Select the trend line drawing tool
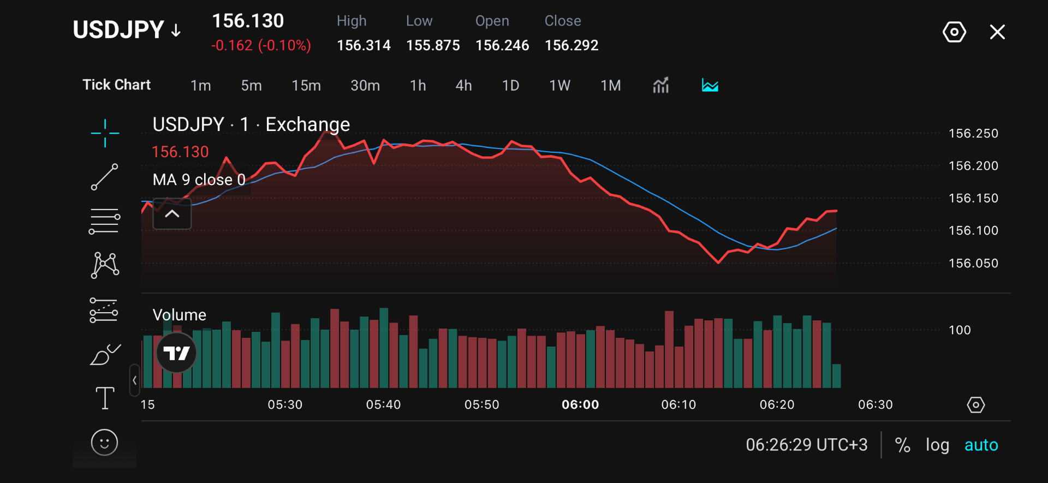Screen dimensions: 1048x483 pyautogui.click(x=104, y=177)
